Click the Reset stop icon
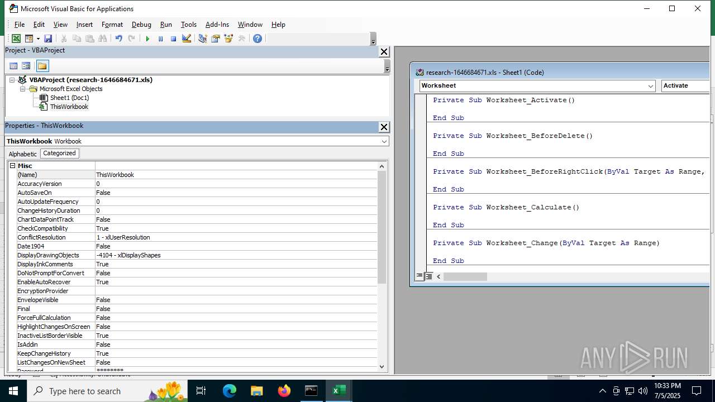 pos(173,39)
